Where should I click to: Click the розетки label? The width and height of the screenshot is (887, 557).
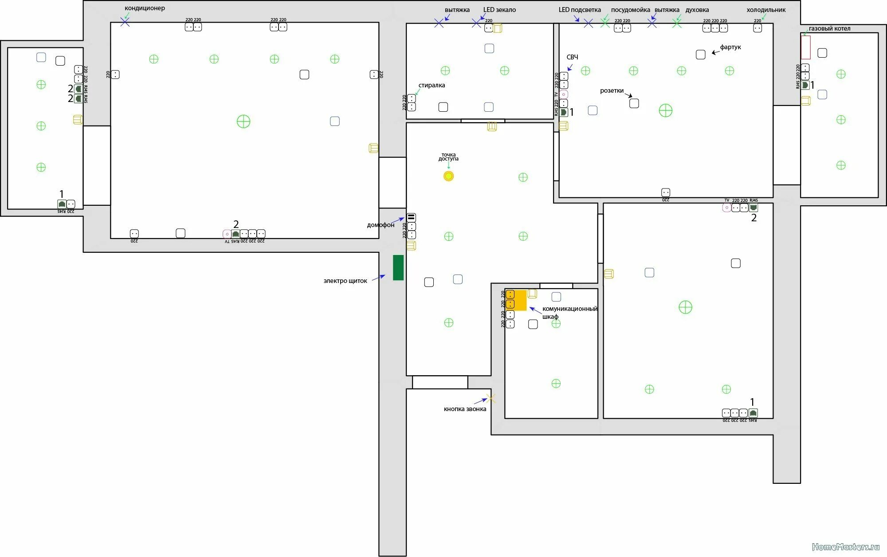[x=612, y=90]
